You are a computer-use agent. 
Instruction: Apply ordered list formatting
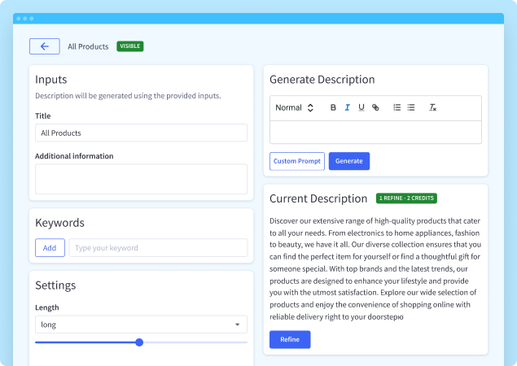point(397,107)
